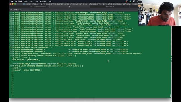
Task: Open the View menu
Action: click(x=36, y=1)
